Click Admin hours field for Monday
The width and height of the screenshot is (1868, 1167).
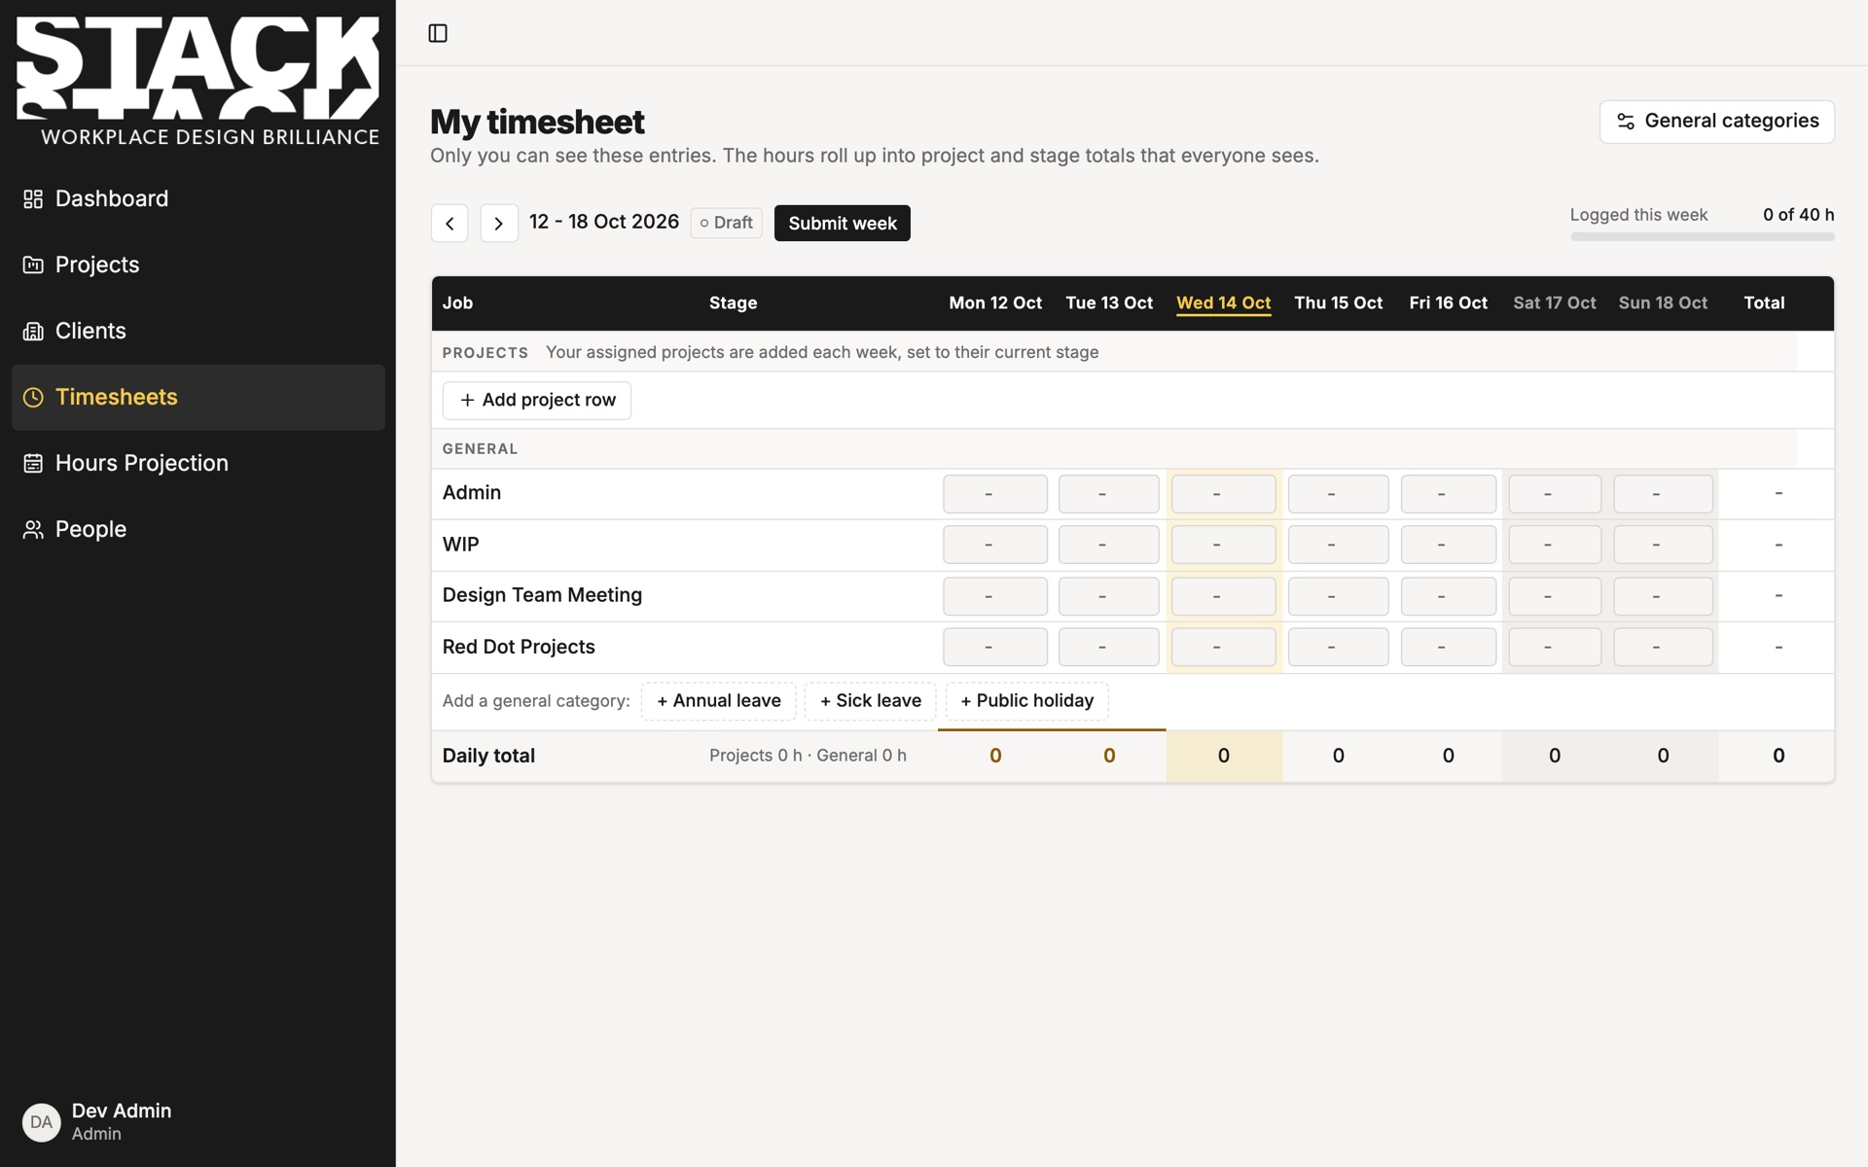(x=995, y=494)
